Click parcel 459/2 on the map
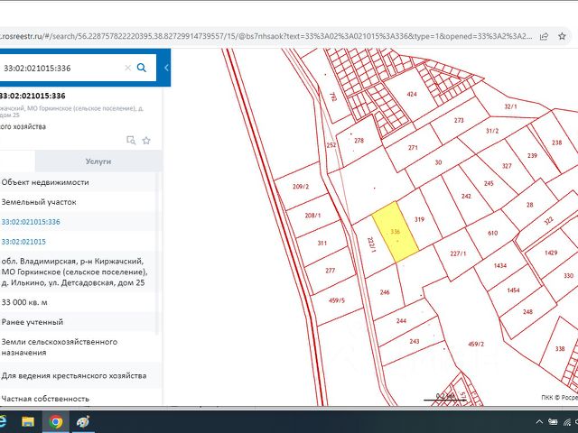578x433 pixels. tap(475, 344)
